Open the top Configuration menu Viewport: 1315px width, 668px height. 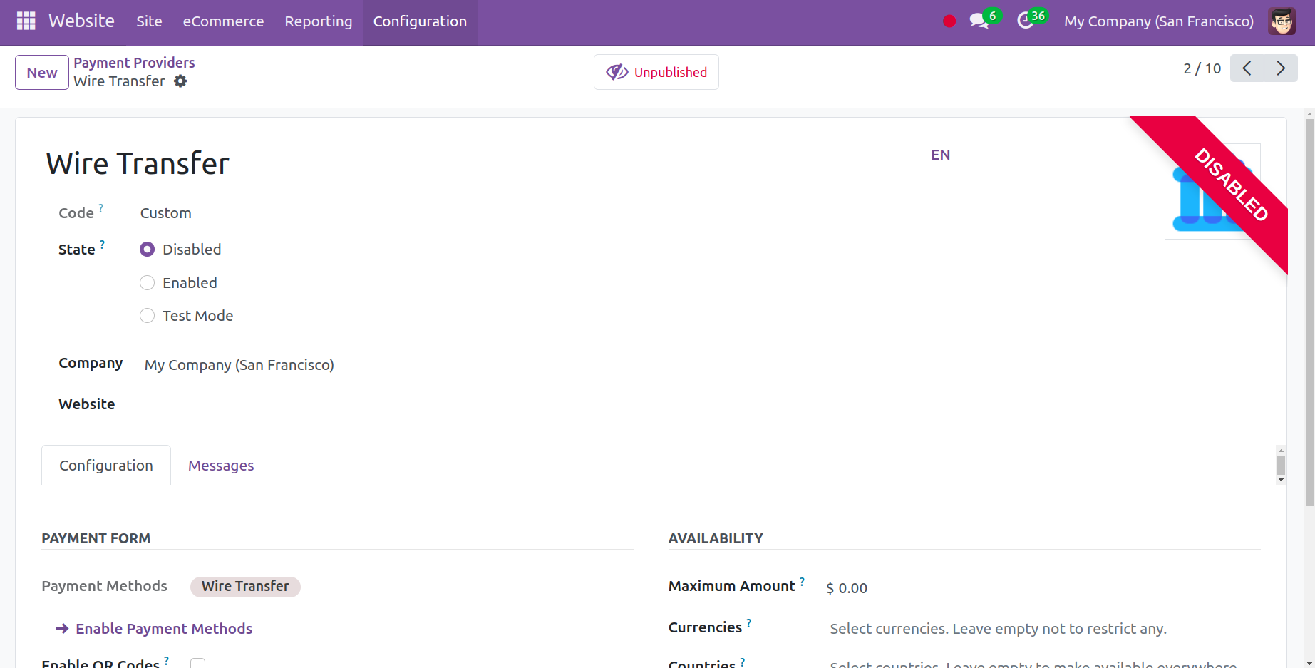tap(420, 21)
